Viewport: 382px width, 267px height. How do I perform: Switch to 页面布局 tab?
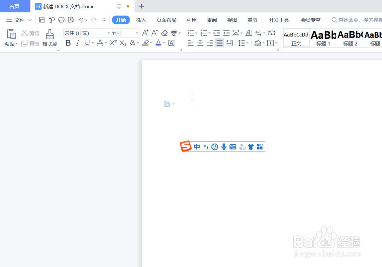point(166,20)
